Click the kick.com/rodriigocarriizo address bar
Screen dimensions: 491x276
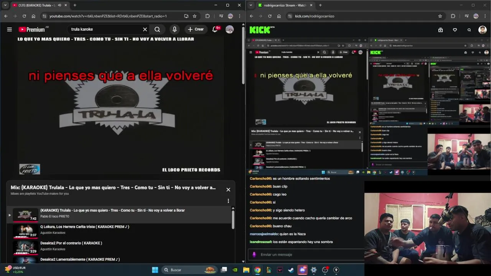tap(315, 16)
